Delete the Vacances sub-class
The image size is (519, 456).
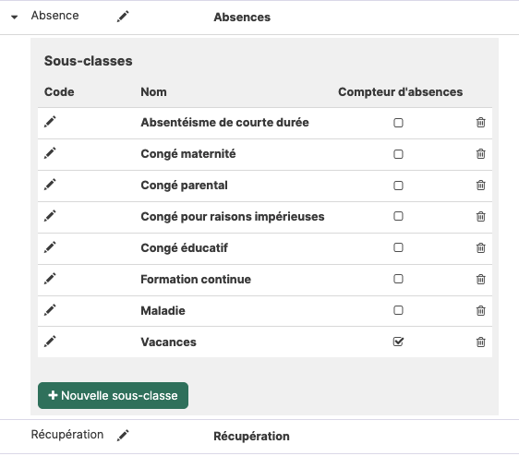coord(480,342)
